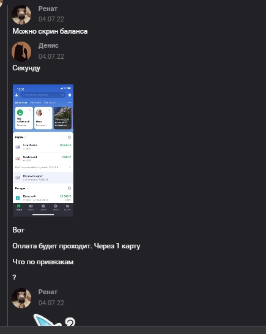Dismiss the person photo tile with its X
266x334 pixels.
click(x=50, y=109)
